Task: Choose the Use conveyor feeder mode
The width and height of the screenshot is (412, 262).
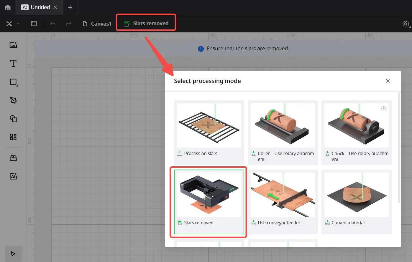Action: point(283,202)
